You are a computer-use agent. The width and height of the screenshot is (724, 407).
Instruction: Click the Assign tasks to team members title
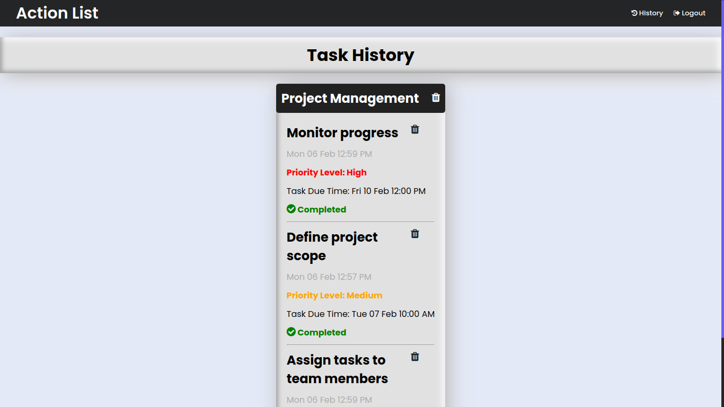337,369
